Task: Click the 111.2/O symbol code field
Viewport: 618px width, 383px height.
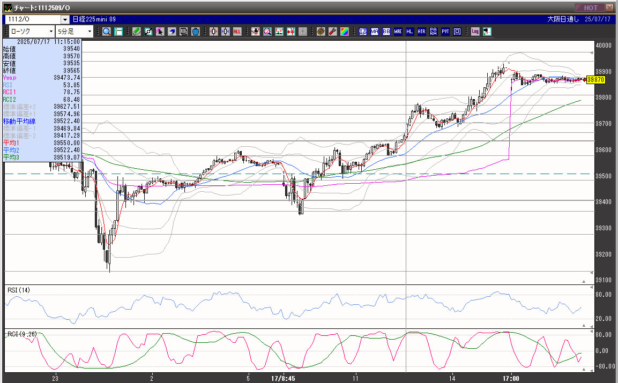Action: 33,19
